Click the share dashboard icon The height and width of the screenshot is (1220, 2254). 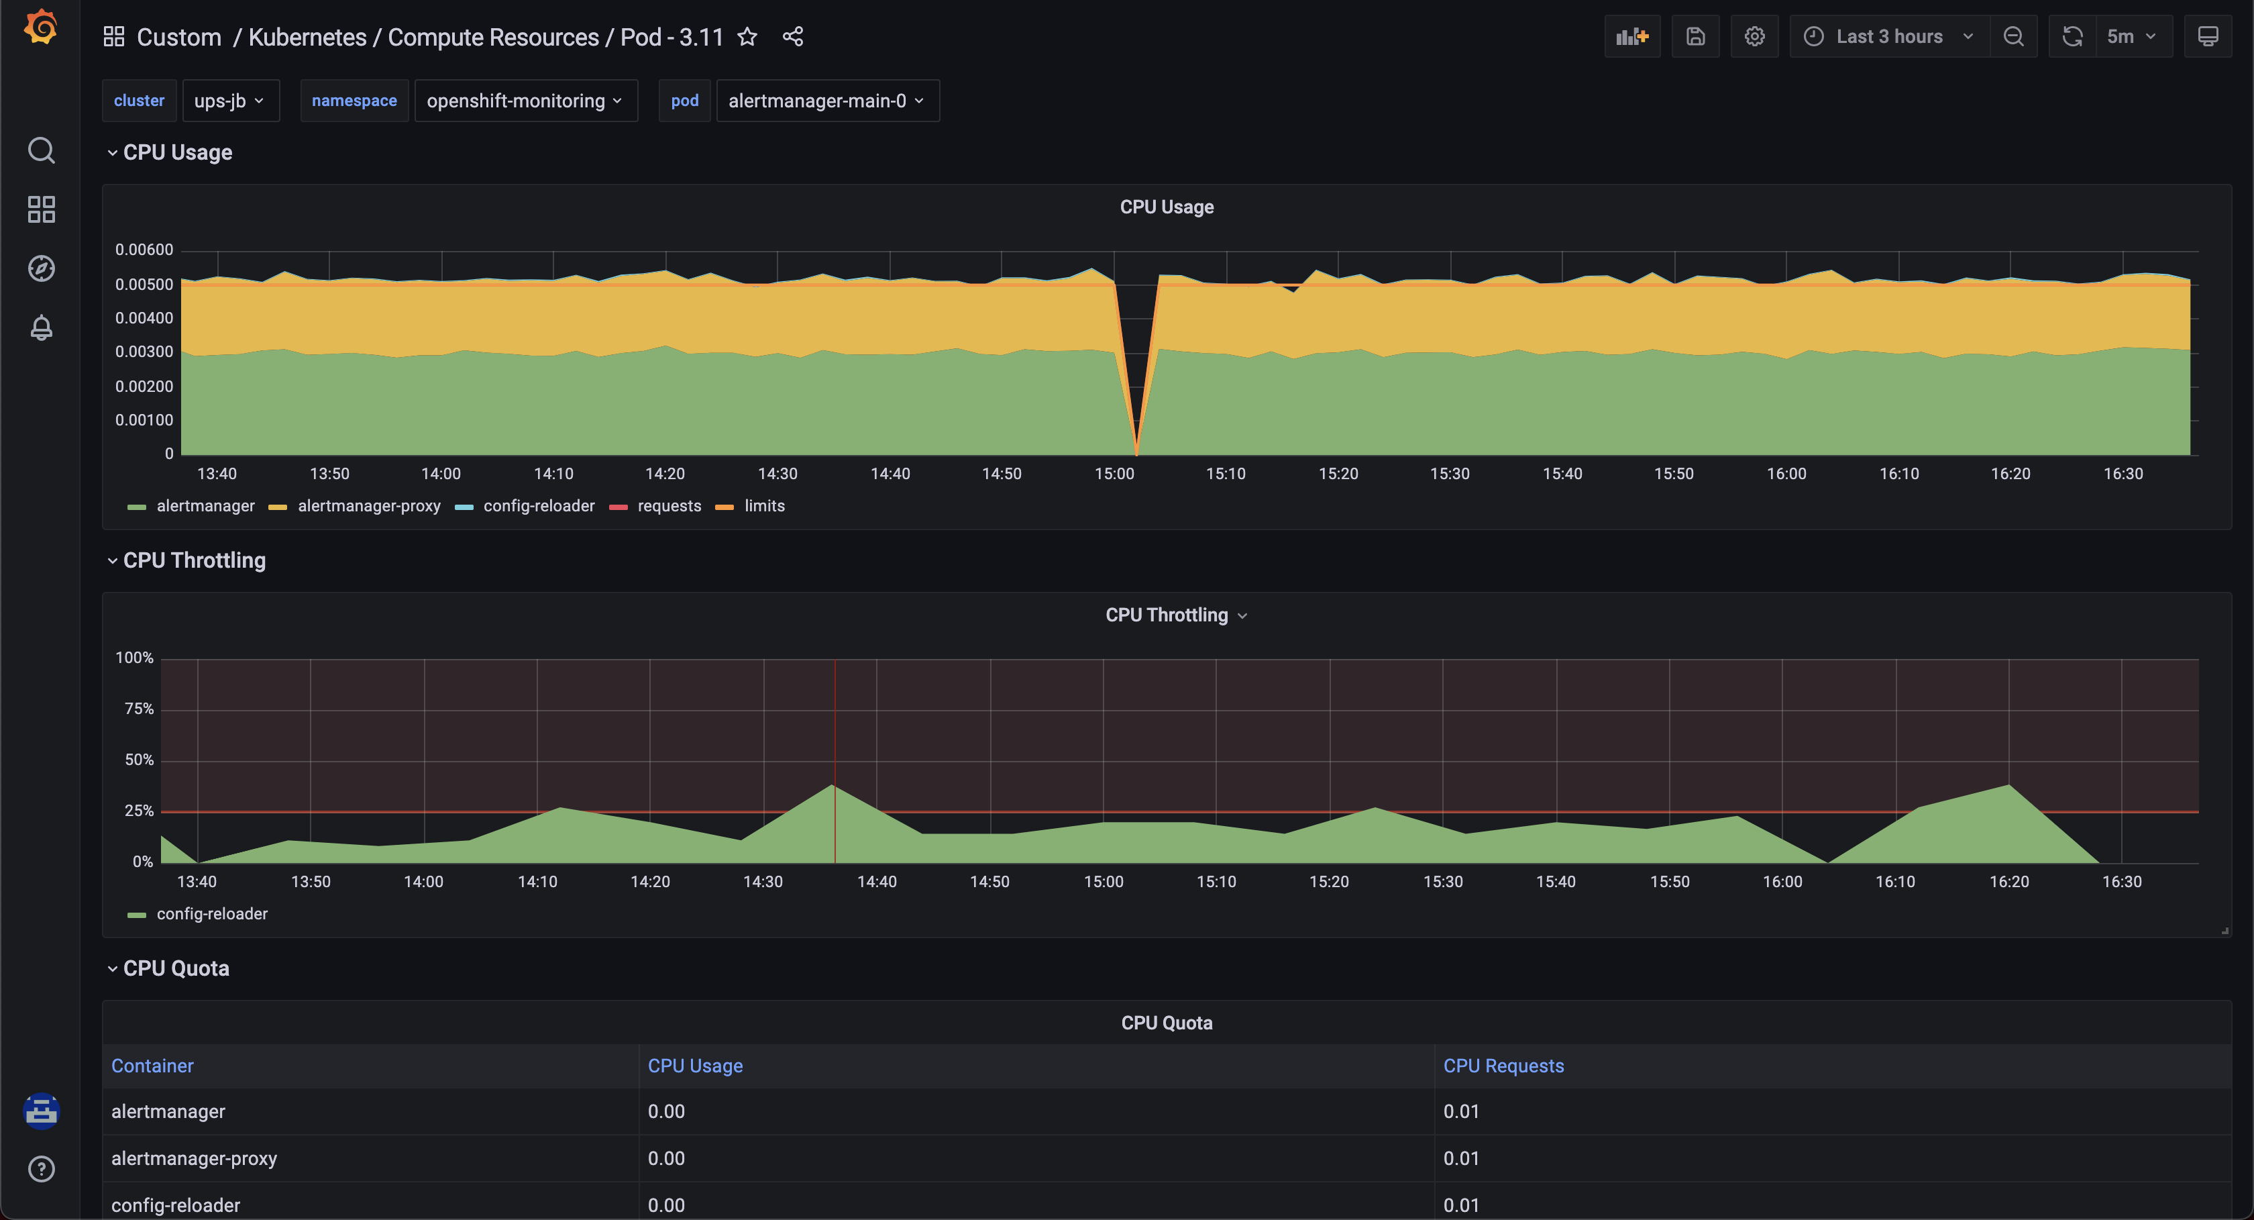click(793, 37)
